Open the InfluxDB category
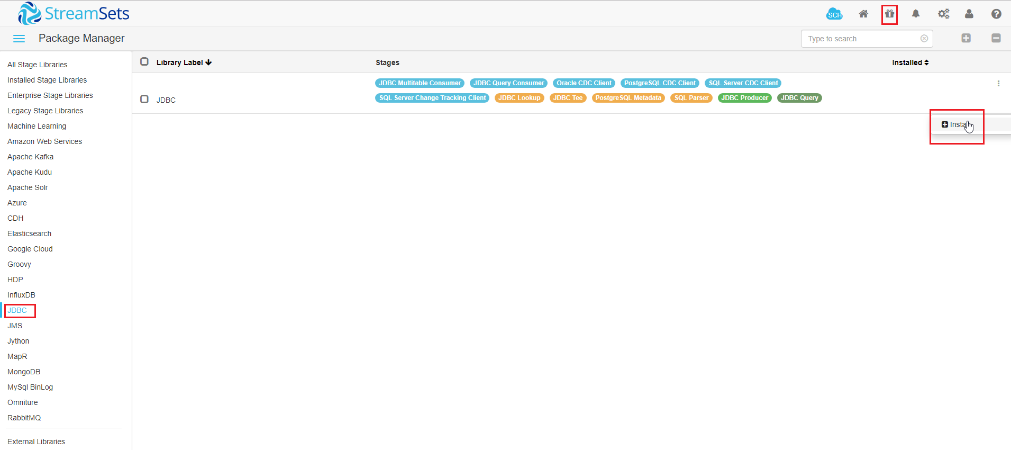Image resolution: width=1011 pixels, height=450 pixels. pos(22,295)
